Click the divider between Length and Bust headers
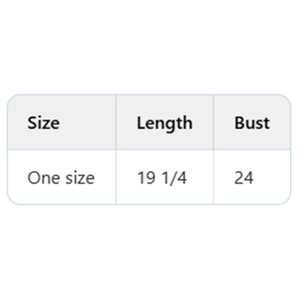The width and height of the screenshot is (298, 298). [213, 123]
